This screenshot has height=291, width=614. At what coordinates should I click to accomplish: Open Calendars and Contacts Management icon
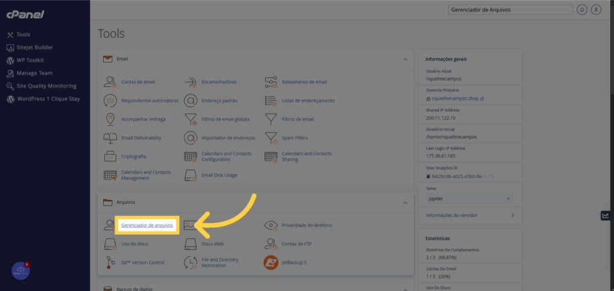pos(110,175)
